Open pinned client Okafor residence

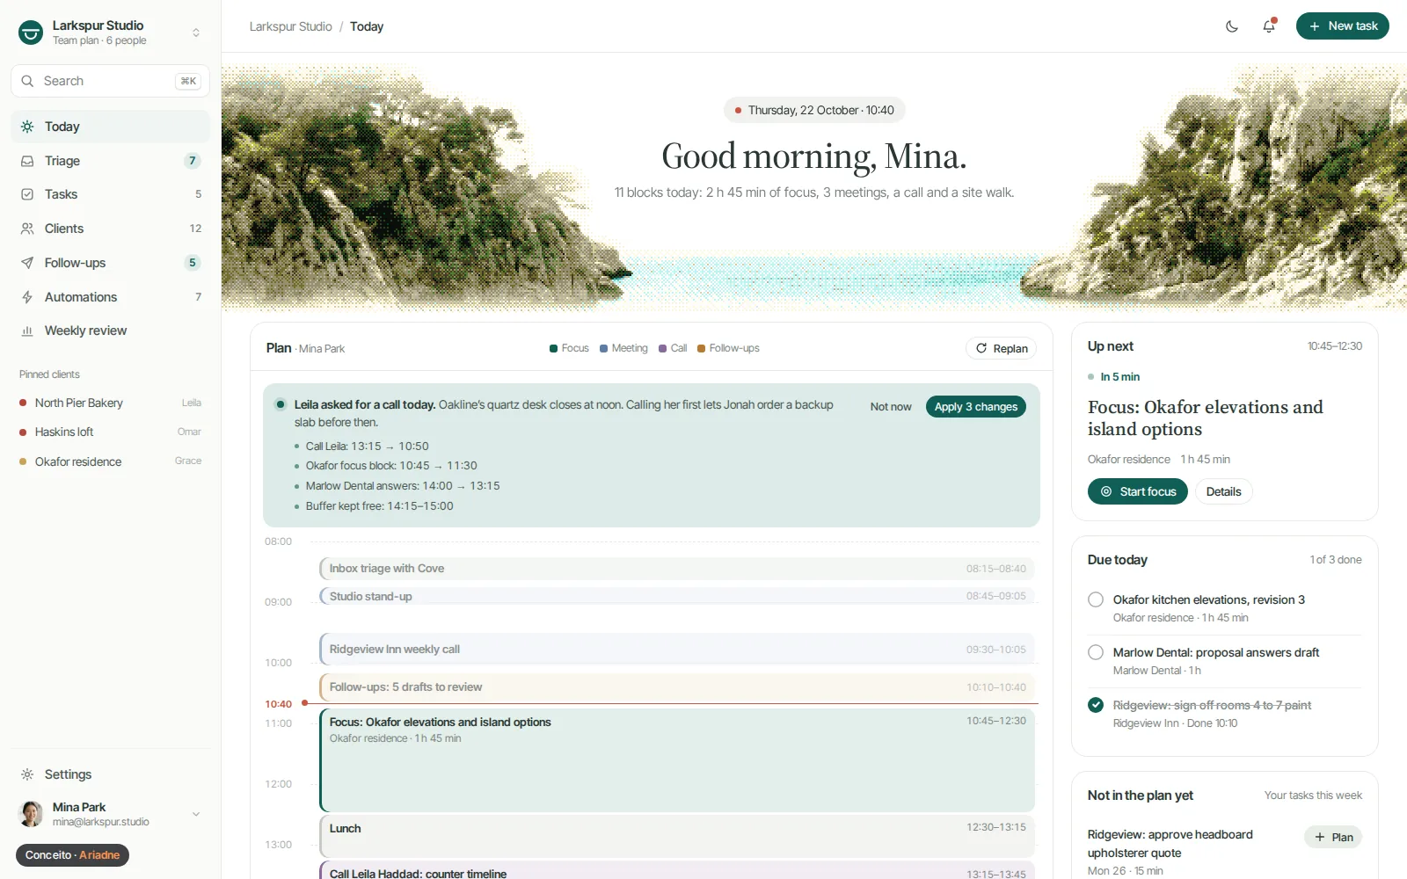click(111, 461)
